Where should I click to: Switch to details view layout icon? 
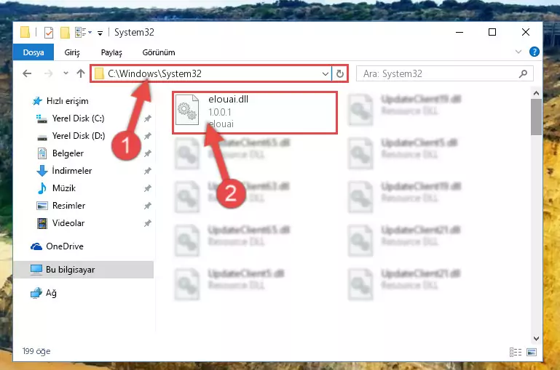tap(516, 352)
